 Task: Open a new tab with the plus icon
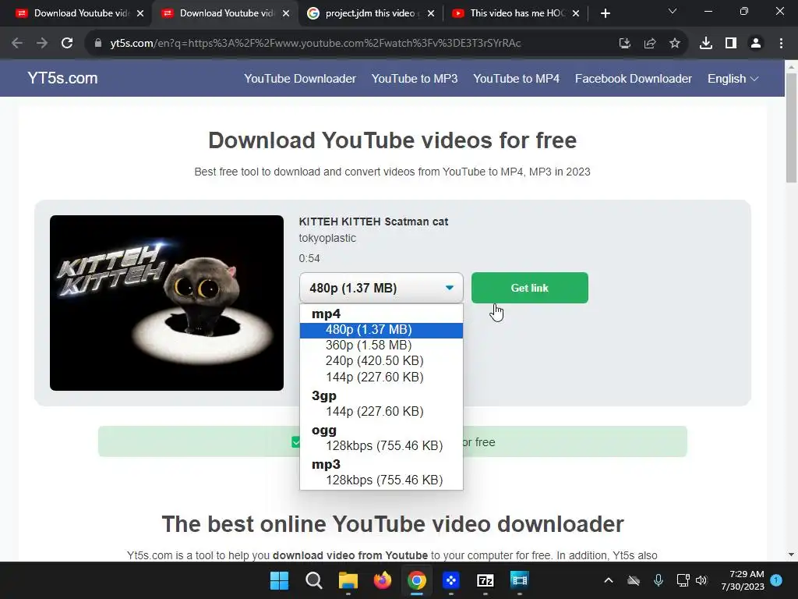click(605, 13)
